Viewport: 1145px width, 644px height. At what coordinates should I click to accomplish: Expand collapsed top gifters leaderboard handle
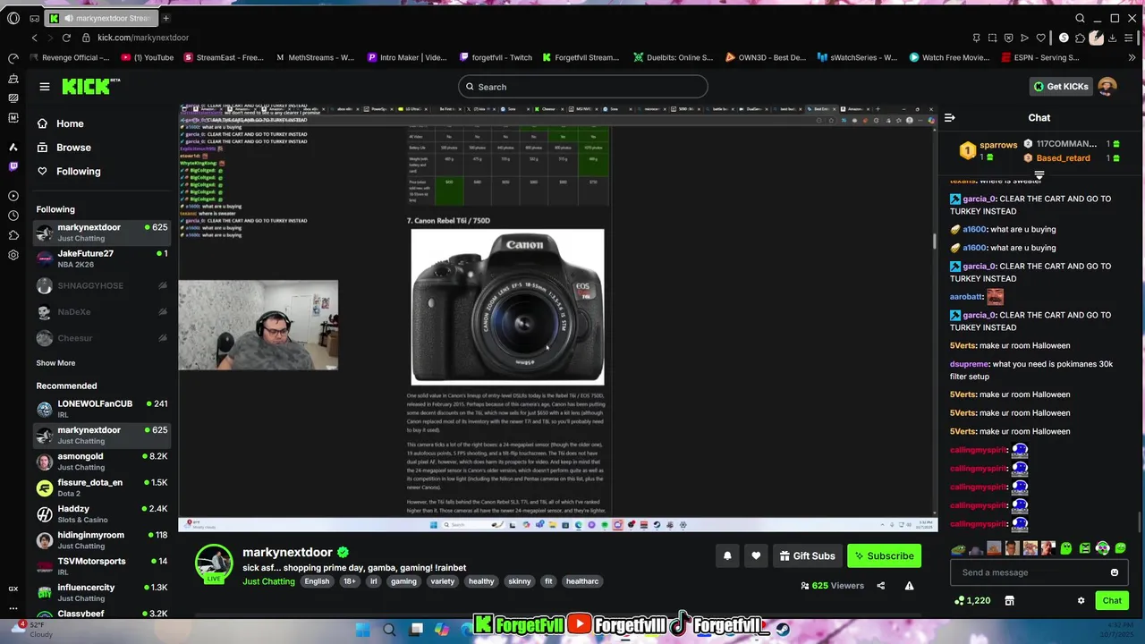tap(1039, 175)
